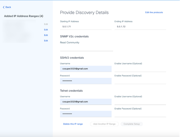Click the SSHV2 Password field
Image resolution: width=180 pixels, height=137 pixels.
[x=86, y=81]
